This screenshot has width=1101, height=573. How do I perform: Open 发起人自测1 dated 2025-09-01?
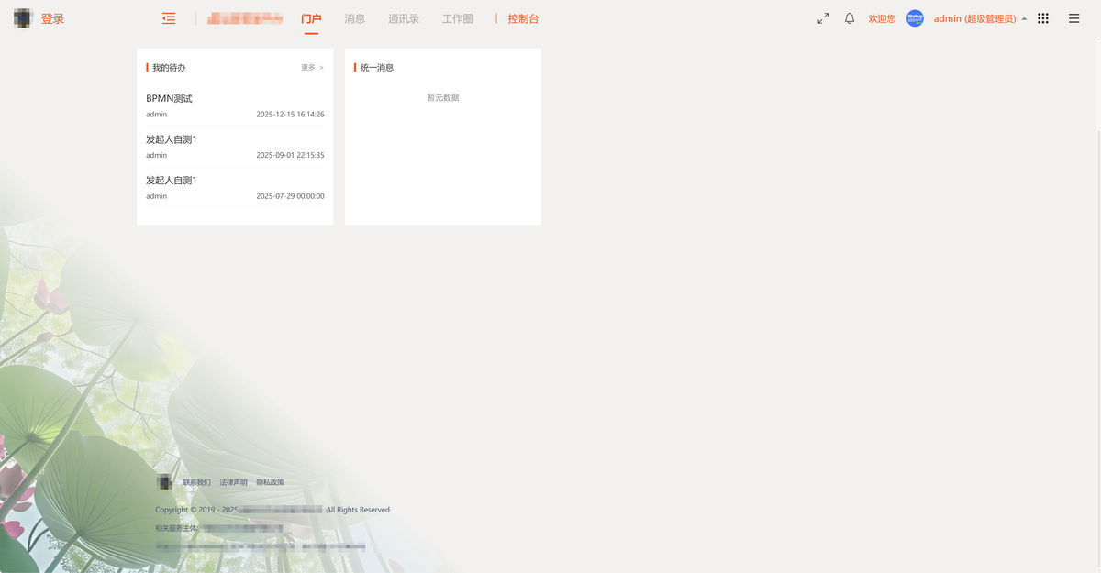[x=235, y=147]
